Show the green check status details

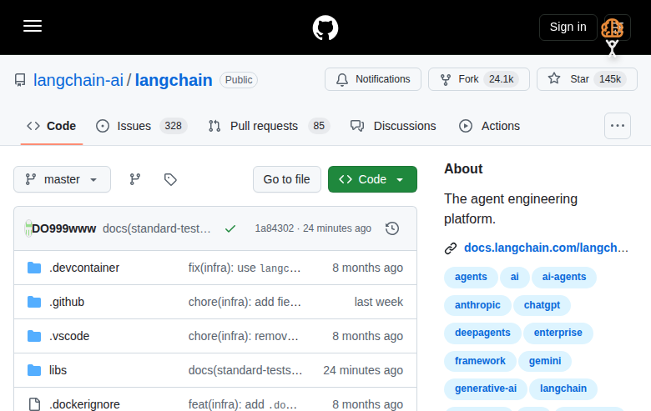tap(230, 228)
